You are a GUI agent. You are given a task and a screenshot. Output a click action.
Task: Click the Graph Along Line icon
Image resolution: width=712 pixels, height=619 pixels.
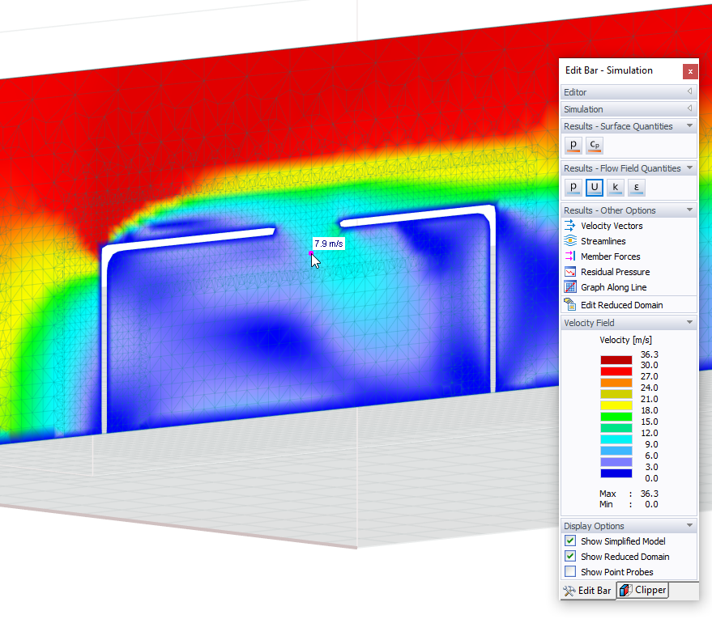pyautogui.click(x=570, y=287)
